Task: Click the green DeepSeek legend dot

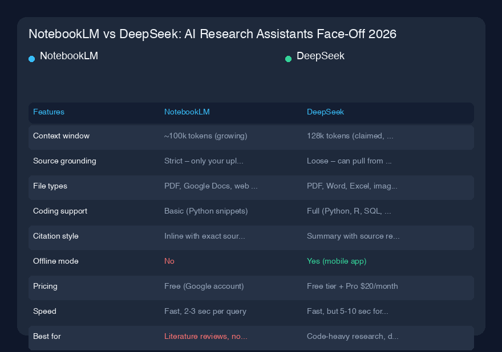Action: 288,59
